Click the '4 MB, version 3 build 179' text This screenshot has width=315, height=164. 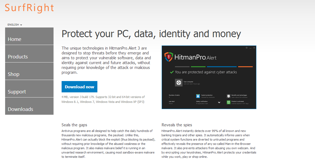point(78,97)
